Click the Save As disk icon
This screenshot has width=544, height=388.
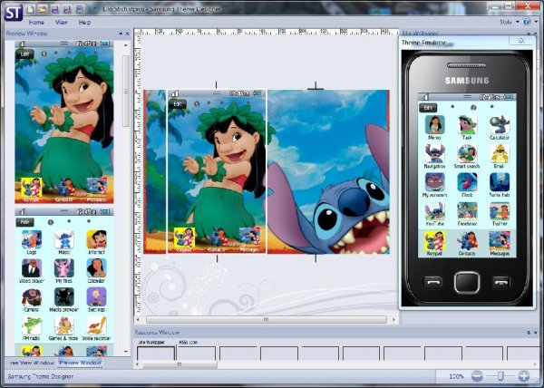click(67, 9)
